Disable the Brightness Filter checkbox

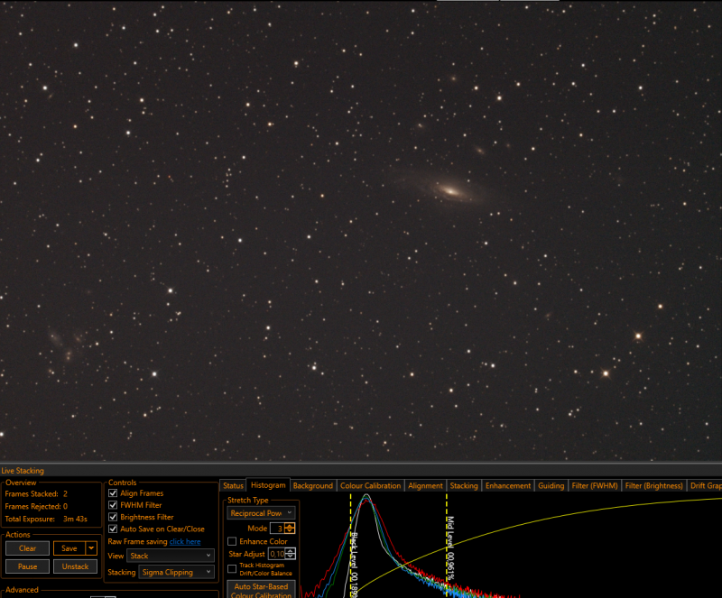click(x=113, y=517)
